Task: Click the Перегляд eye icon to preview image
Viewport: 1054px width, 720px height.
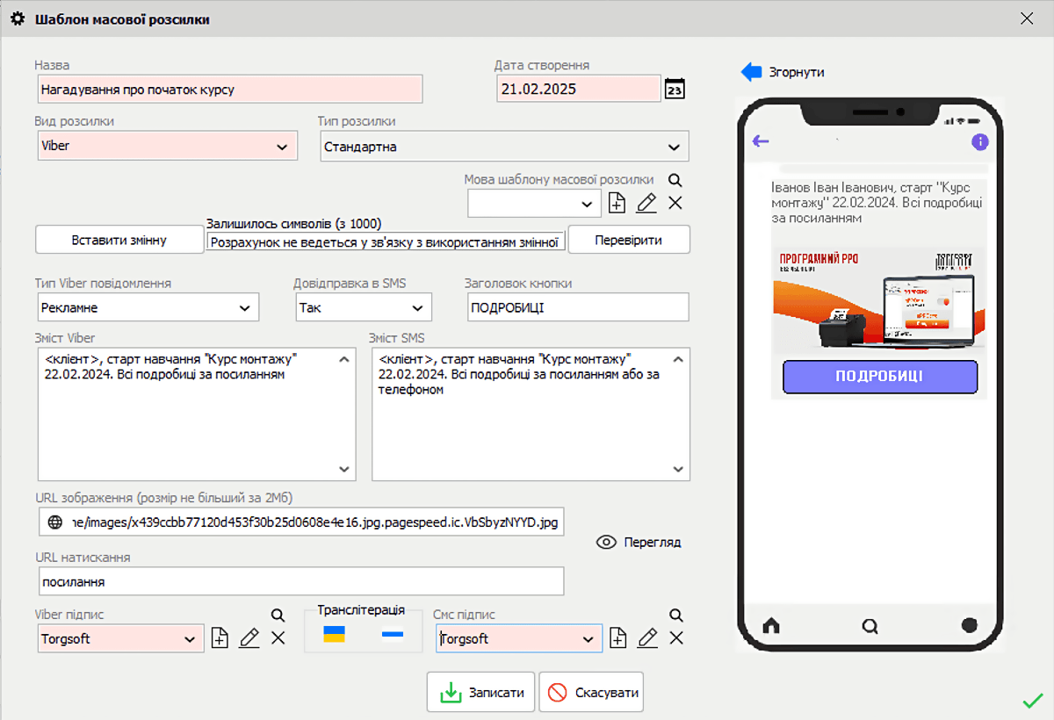Action: tap(606, 542)
